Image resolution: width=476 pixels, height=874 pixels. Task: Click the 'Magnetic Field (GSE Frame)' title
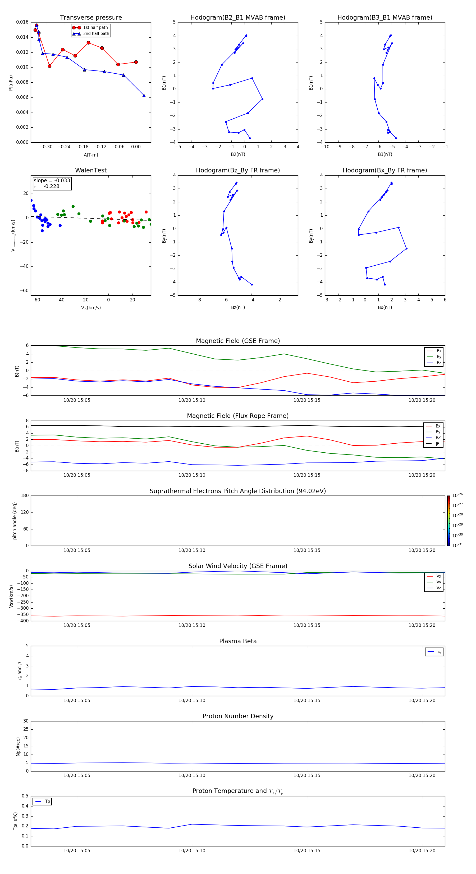point(238,341)
